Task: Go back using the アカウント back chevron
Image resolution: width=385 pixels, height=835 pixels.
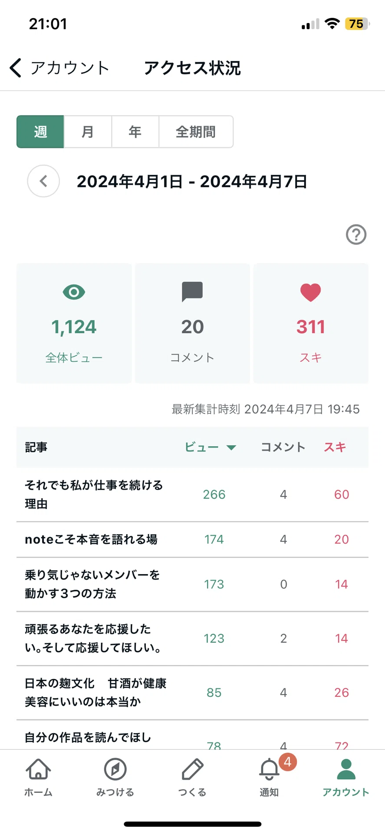Action: (16, 68)
